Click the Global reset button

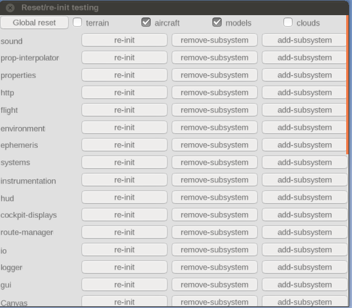click(34, 23)
